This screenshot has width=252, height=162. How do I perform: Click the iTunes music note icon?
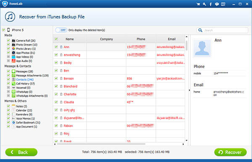pos(10,17)
